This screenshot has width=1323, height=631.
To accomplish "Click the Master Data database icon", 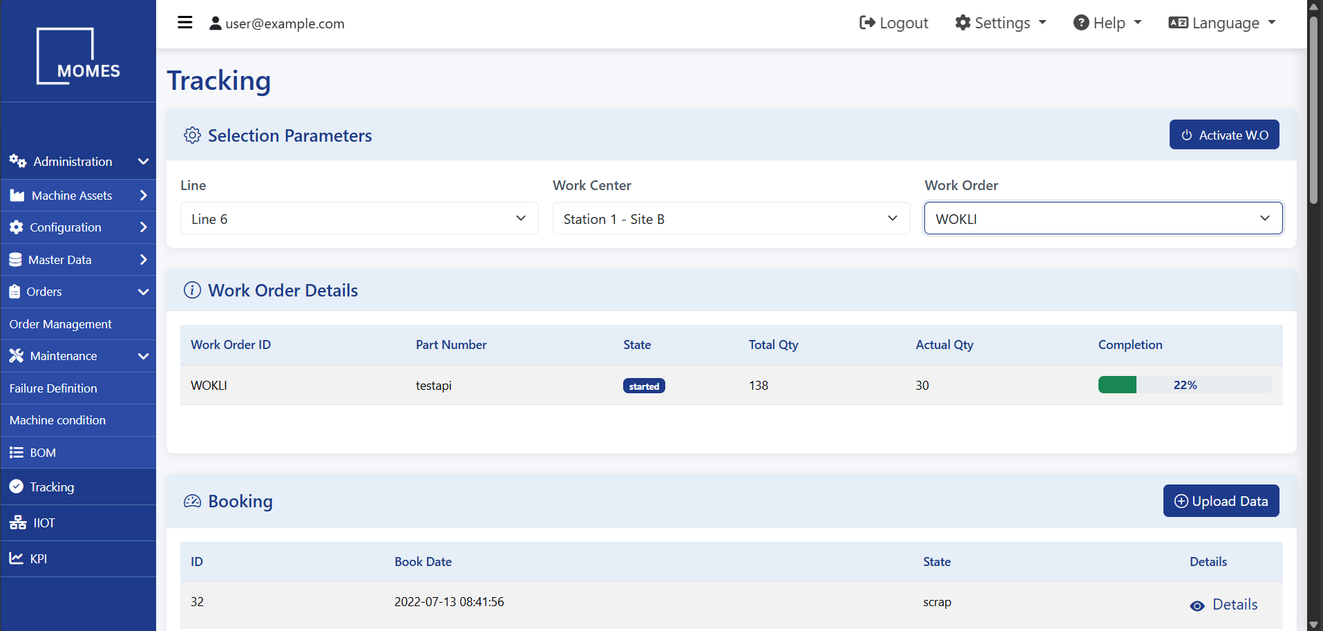I will (x=16, y=260).
